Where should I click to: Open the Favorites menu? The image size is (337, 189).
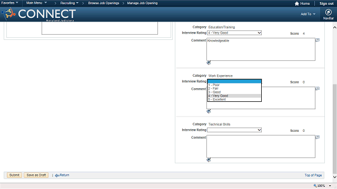(9, 3)
